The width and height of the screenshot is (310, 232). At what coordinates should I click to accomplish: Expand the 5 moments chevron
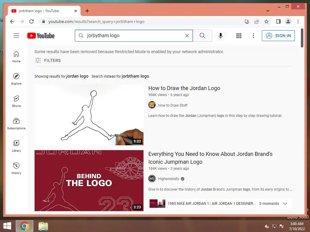[x=285, y=204]
